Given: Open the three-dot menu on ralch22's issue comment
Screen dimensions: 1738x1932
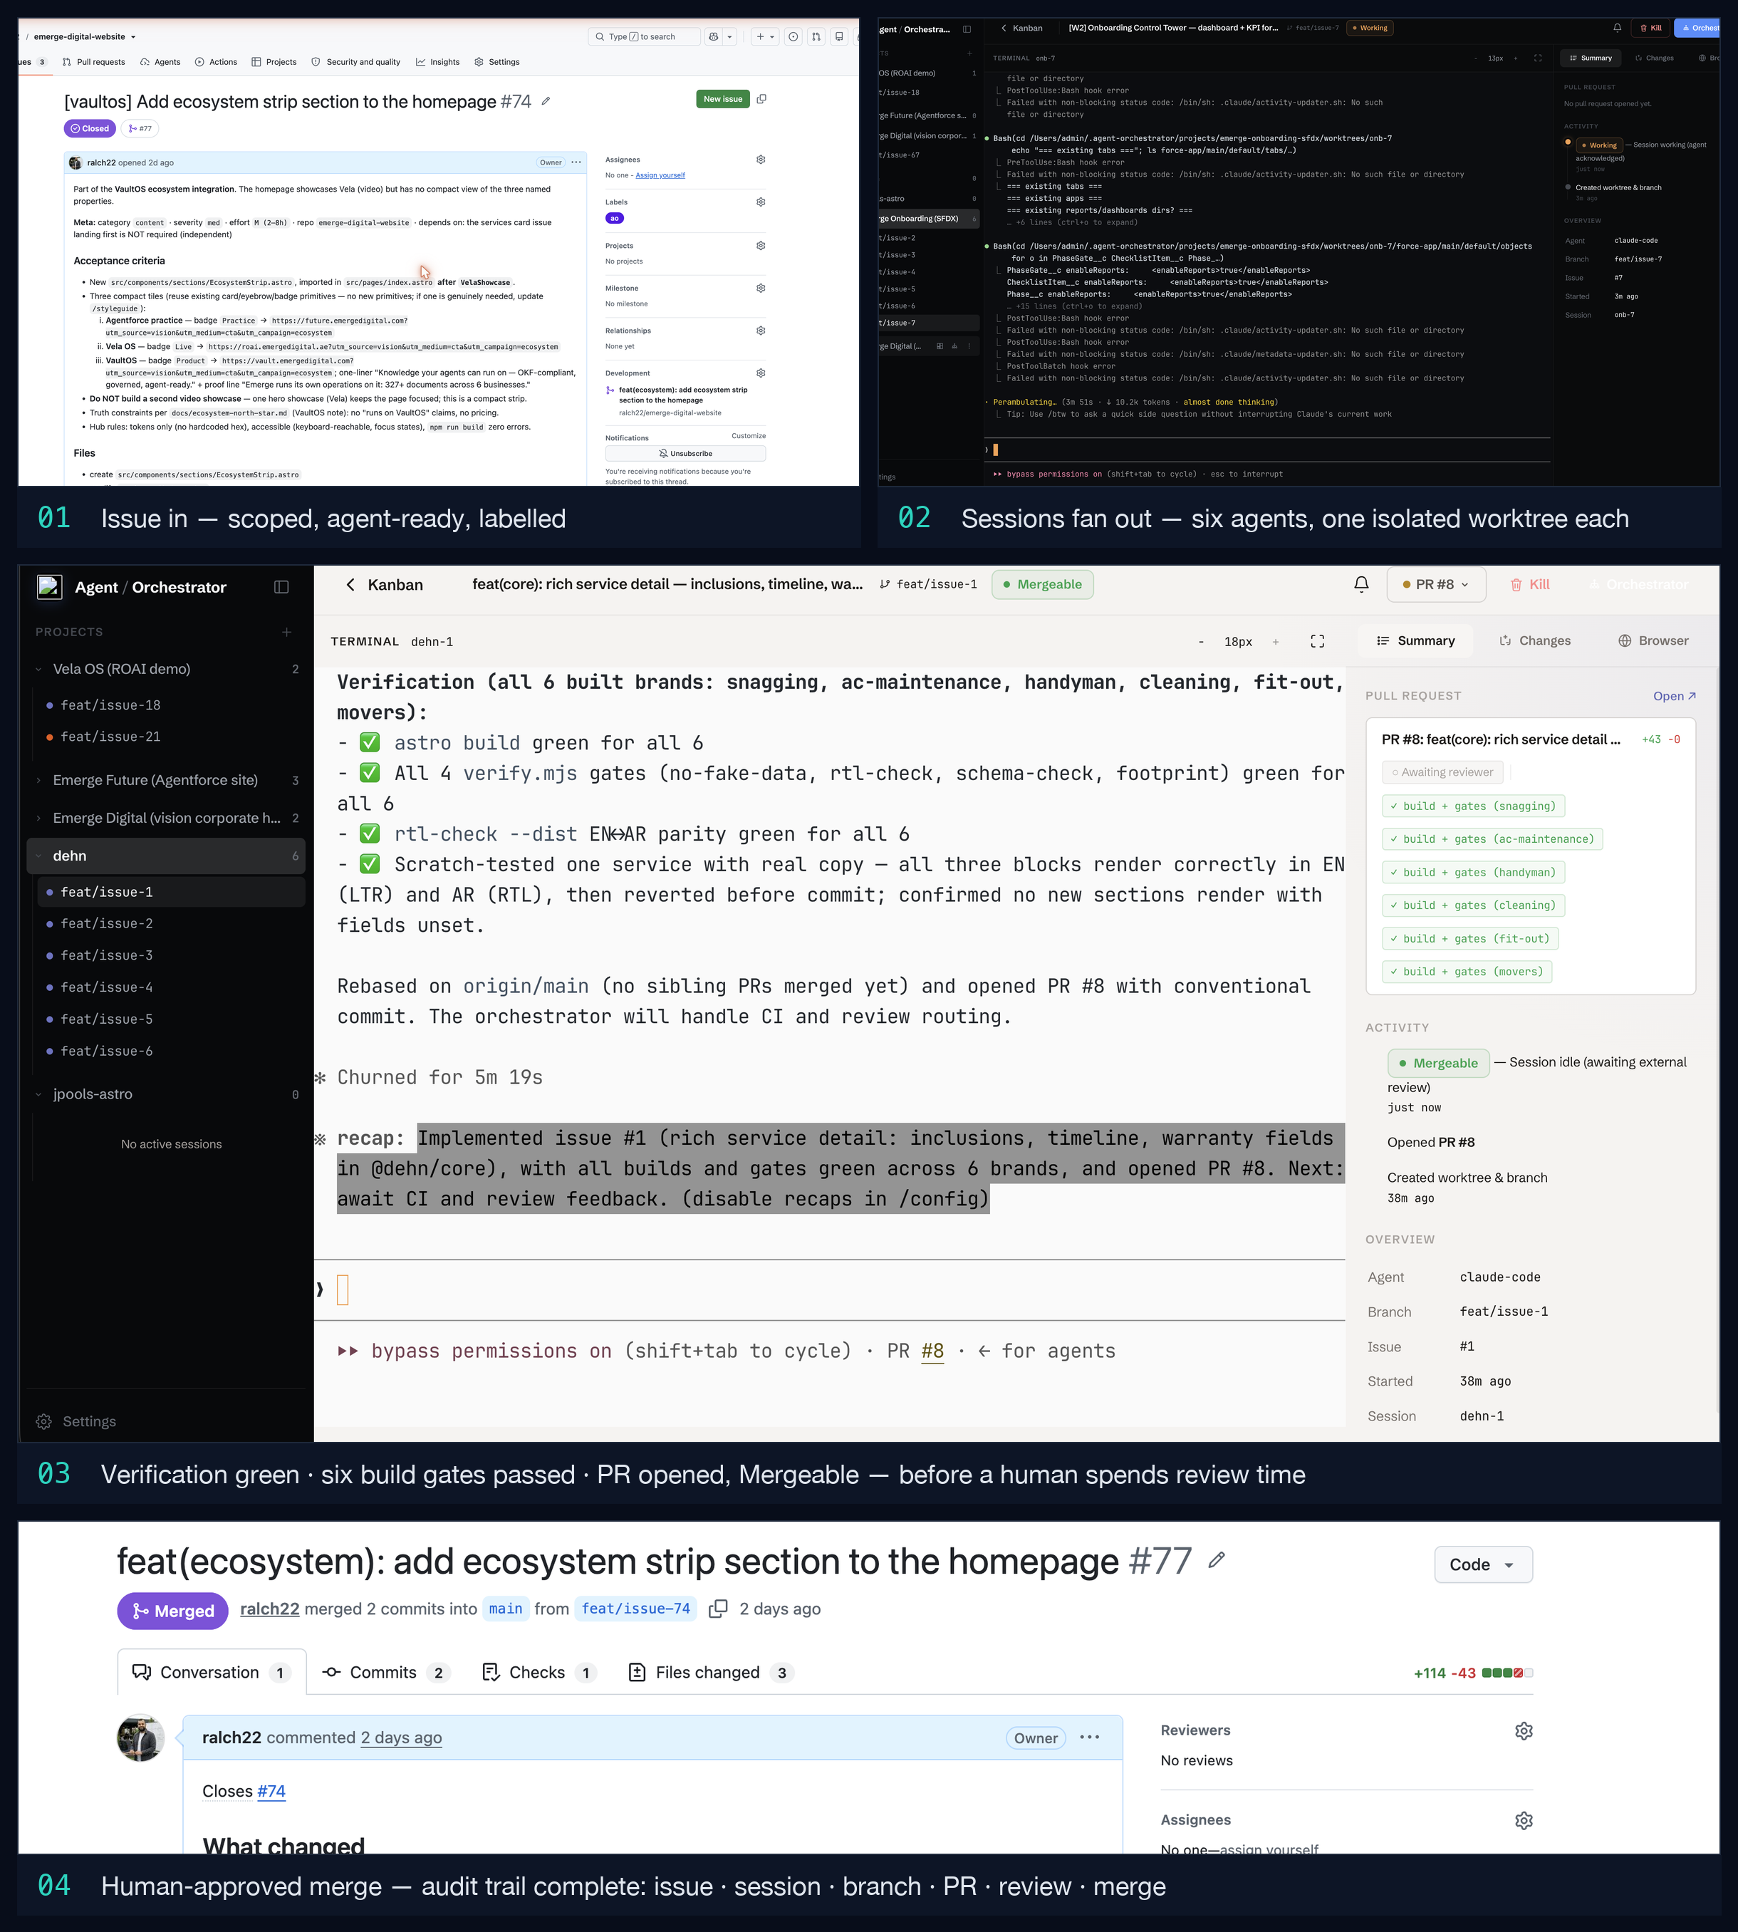Looking at the screenshot, I should coord(576,162).
